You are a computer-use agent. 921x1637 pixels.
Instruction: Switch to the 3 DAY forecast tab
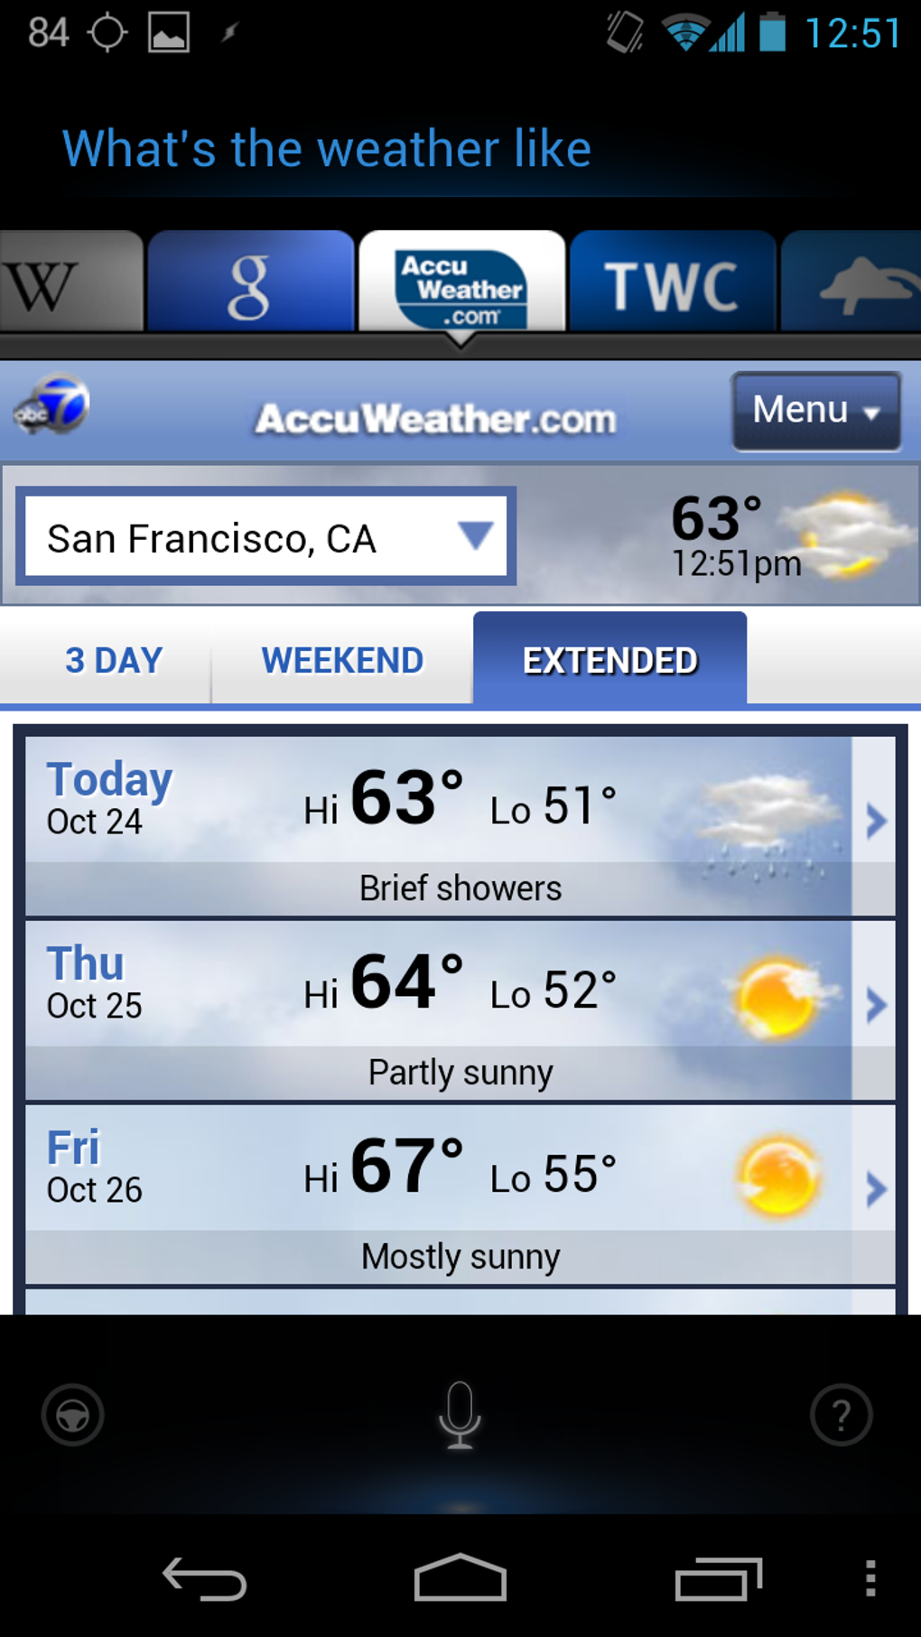pyautogui.click(x=114, y=660)
